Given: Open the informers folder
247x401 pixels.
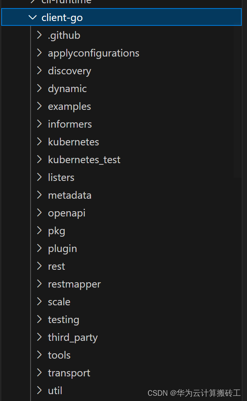Looking at the screenshot, I should point(70,124).
